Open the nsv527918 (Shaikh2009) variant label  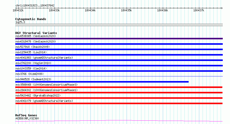[33, 47]
